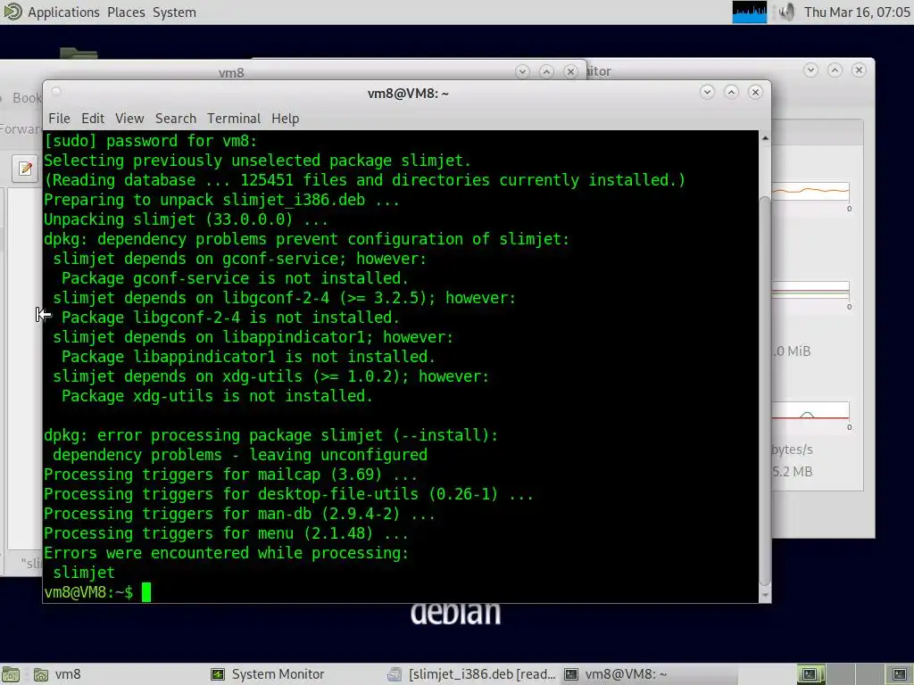Click the system monitor graph applet in the panel
The image size is (914, 685).
point(749,12)
